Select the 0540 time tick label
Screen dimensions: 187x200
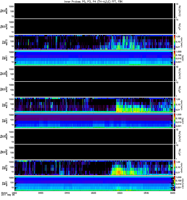click(146, 193)
